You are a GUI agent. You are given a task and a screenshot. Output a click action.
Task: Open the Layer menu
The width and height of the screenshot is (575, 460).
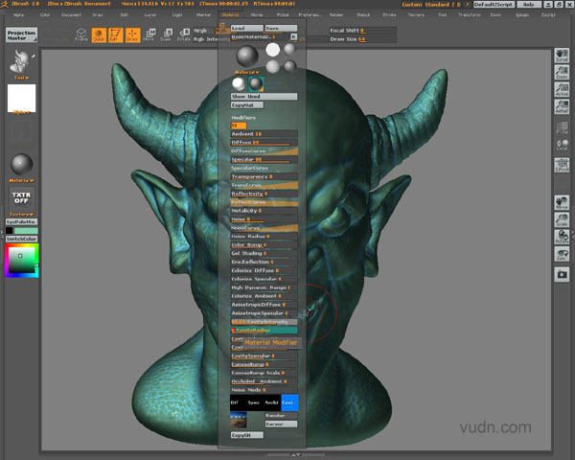click(150, 15)
